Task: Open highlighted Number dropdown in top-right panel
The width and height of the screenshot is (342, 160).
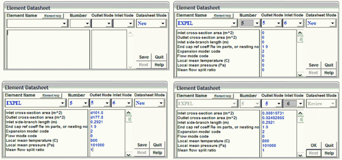Action: 256,23
